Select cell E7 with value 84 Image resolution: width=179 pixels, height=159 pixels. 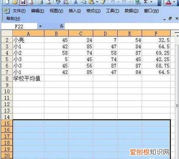(129, 72)
